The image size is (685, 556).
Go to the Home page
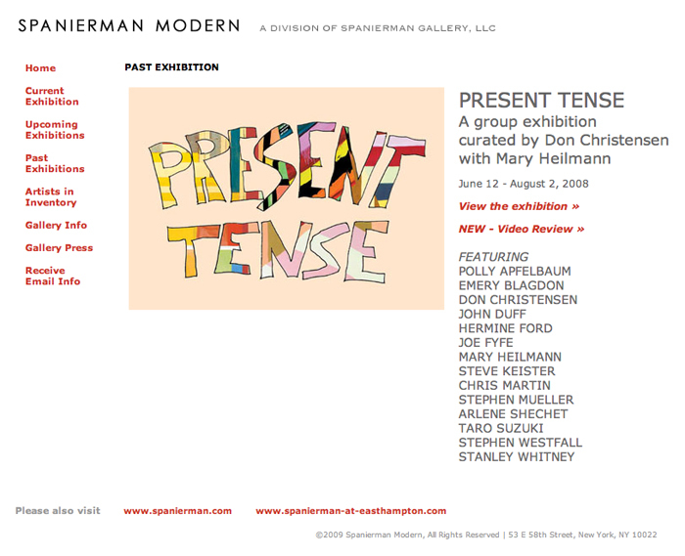click(x=40, y=68)
